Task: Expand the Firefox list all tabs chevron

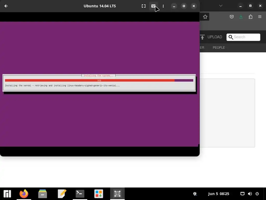Action: click(x=221, y=6)
